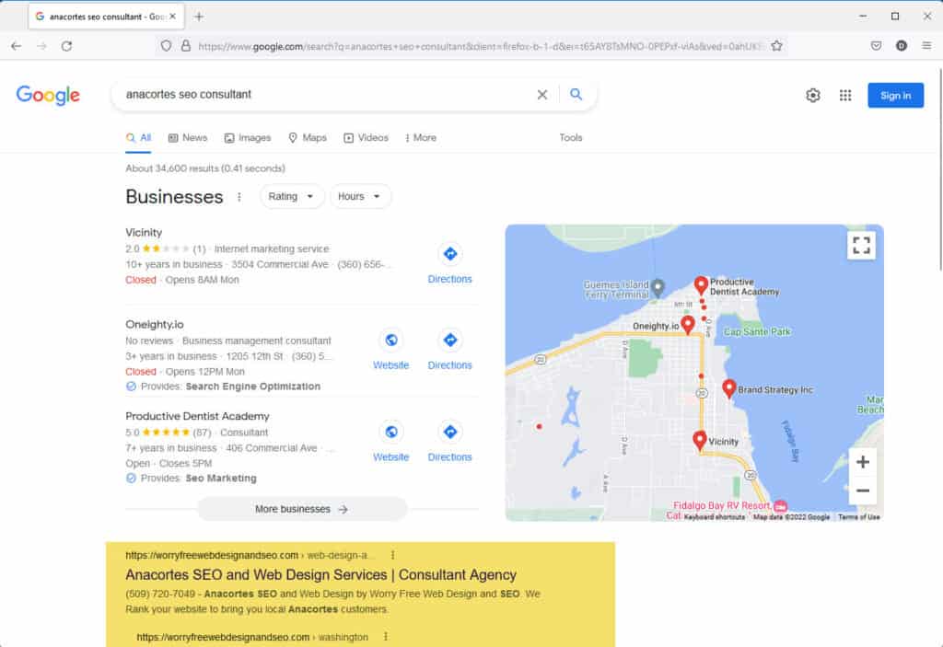Viewport: 943px width, 647px height.
Task: Click the Oneighty.io map pin
Action: pos(687,325)
